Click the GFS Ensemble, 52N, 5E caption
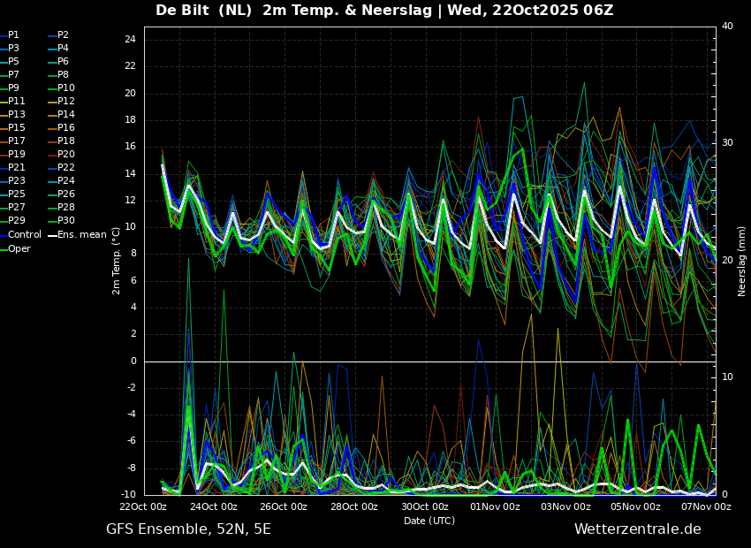This screenshot has height=548, width=751. tap(188, 529)
